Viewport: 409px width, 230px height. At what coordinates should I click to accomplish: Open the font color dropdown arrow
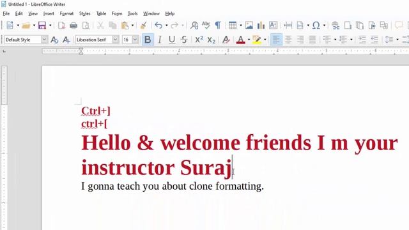[249, 40]
